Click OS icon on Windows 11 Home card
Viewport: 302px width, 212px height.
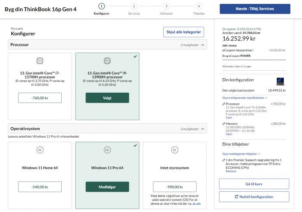40,150
